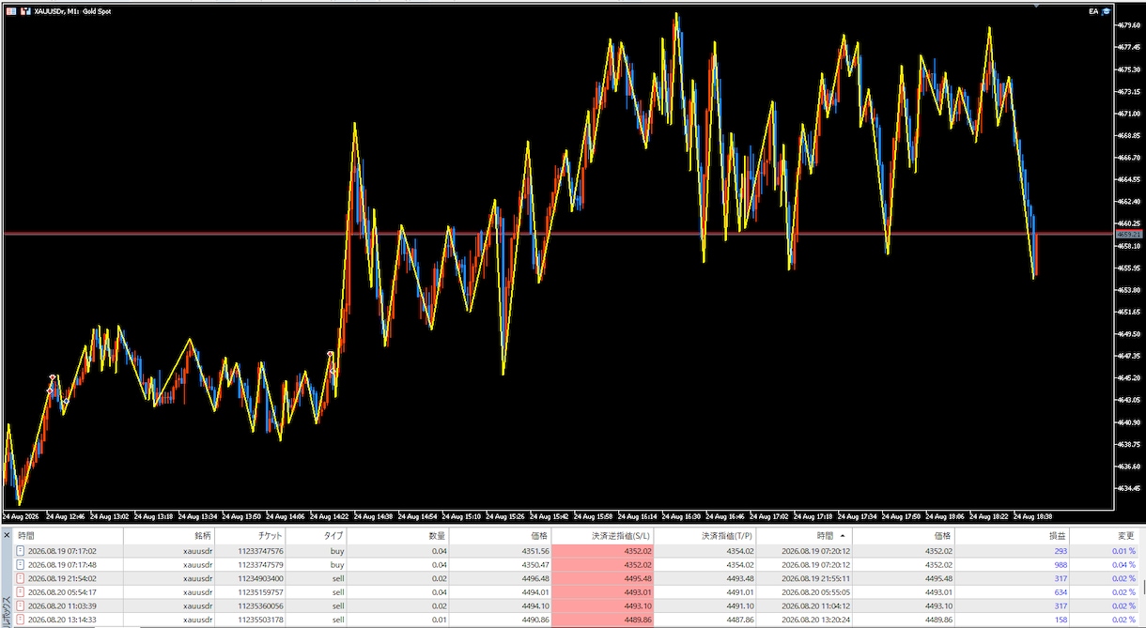Click ticket number 11234903400

click(x=260, y=579)
